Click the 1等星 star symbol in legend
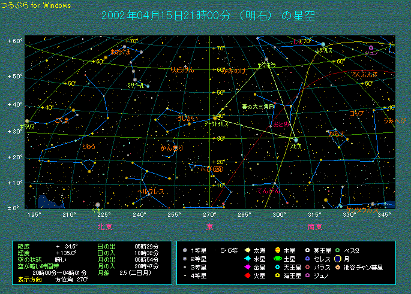 [185, 250]
